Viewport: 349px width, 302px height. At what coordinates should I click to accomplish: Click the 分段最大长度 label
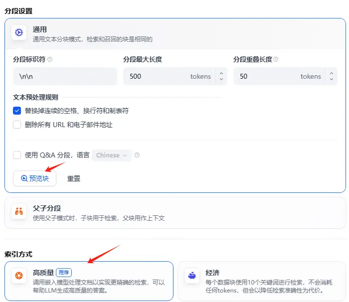[x=143, y=59]
